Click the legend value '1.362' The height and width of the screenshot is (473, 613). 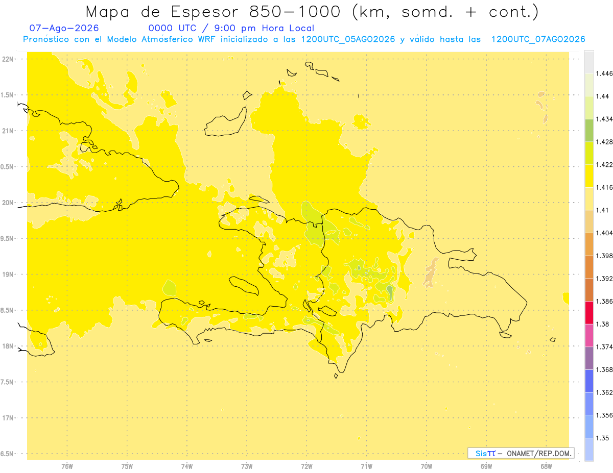(605, 392)
